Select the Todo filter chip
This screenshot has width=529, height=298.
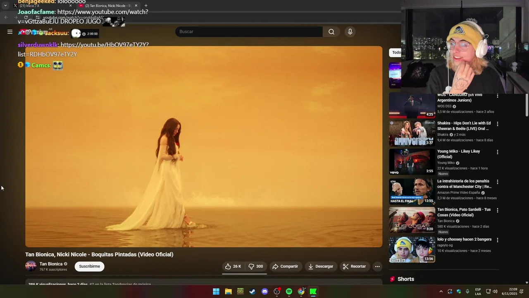(395, 53)
